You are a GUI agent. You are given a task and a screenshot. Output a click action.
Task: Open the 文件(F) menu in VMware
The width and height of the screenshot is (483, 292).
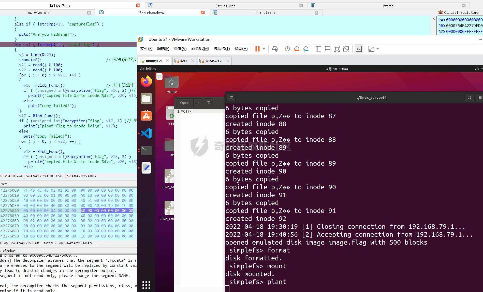coord(146,49)
